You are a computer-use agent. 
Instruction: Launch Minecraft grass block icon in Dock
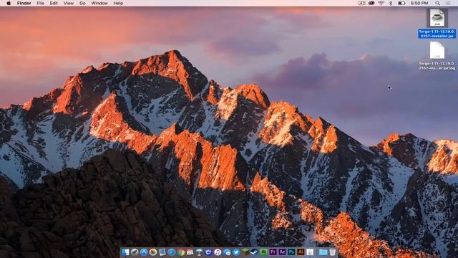coord(245,252)
